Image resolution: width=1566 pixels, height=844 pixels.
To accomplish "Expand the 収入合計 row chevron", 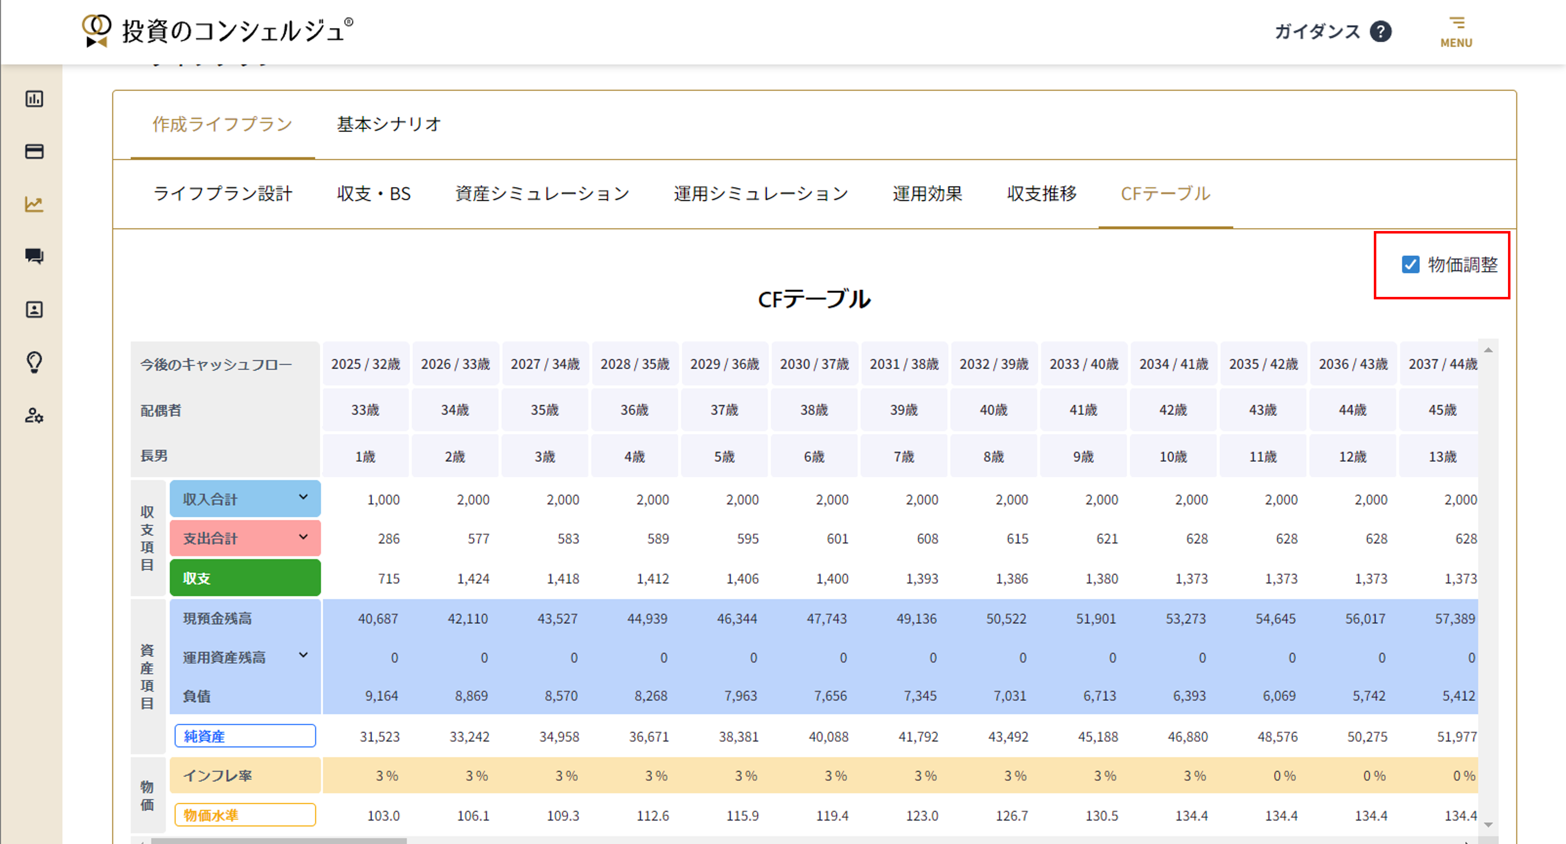I will click(303, 497).
